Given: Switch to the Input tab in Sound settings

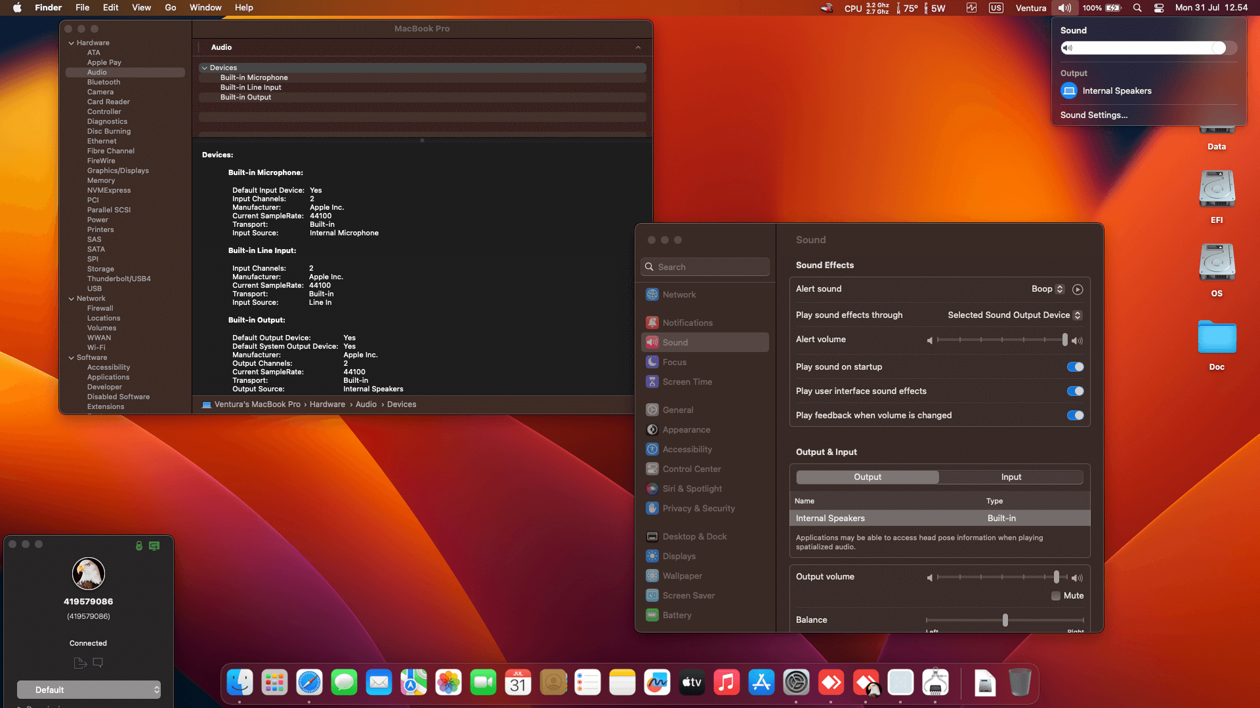Looking at the screenshot, I should pyautogui.click(x=1011, y=477).
